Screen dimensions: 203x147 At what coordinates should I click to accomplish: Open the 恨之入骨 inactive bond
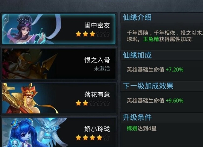coord(59,64)
